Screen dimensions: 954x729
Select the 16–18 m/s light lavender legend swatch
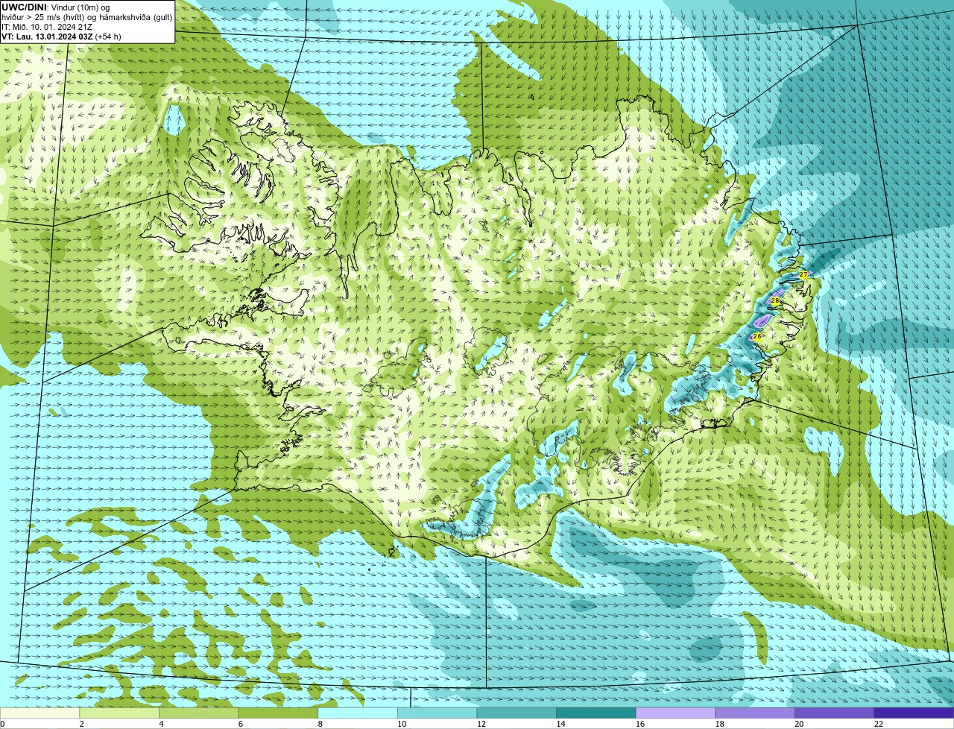tap(675, 713)
